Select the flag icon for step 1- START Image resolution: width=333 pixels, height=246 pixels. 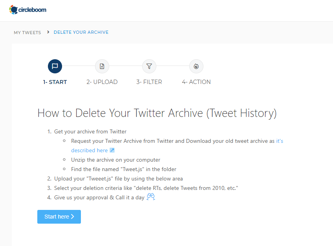(x=55, y=66)
